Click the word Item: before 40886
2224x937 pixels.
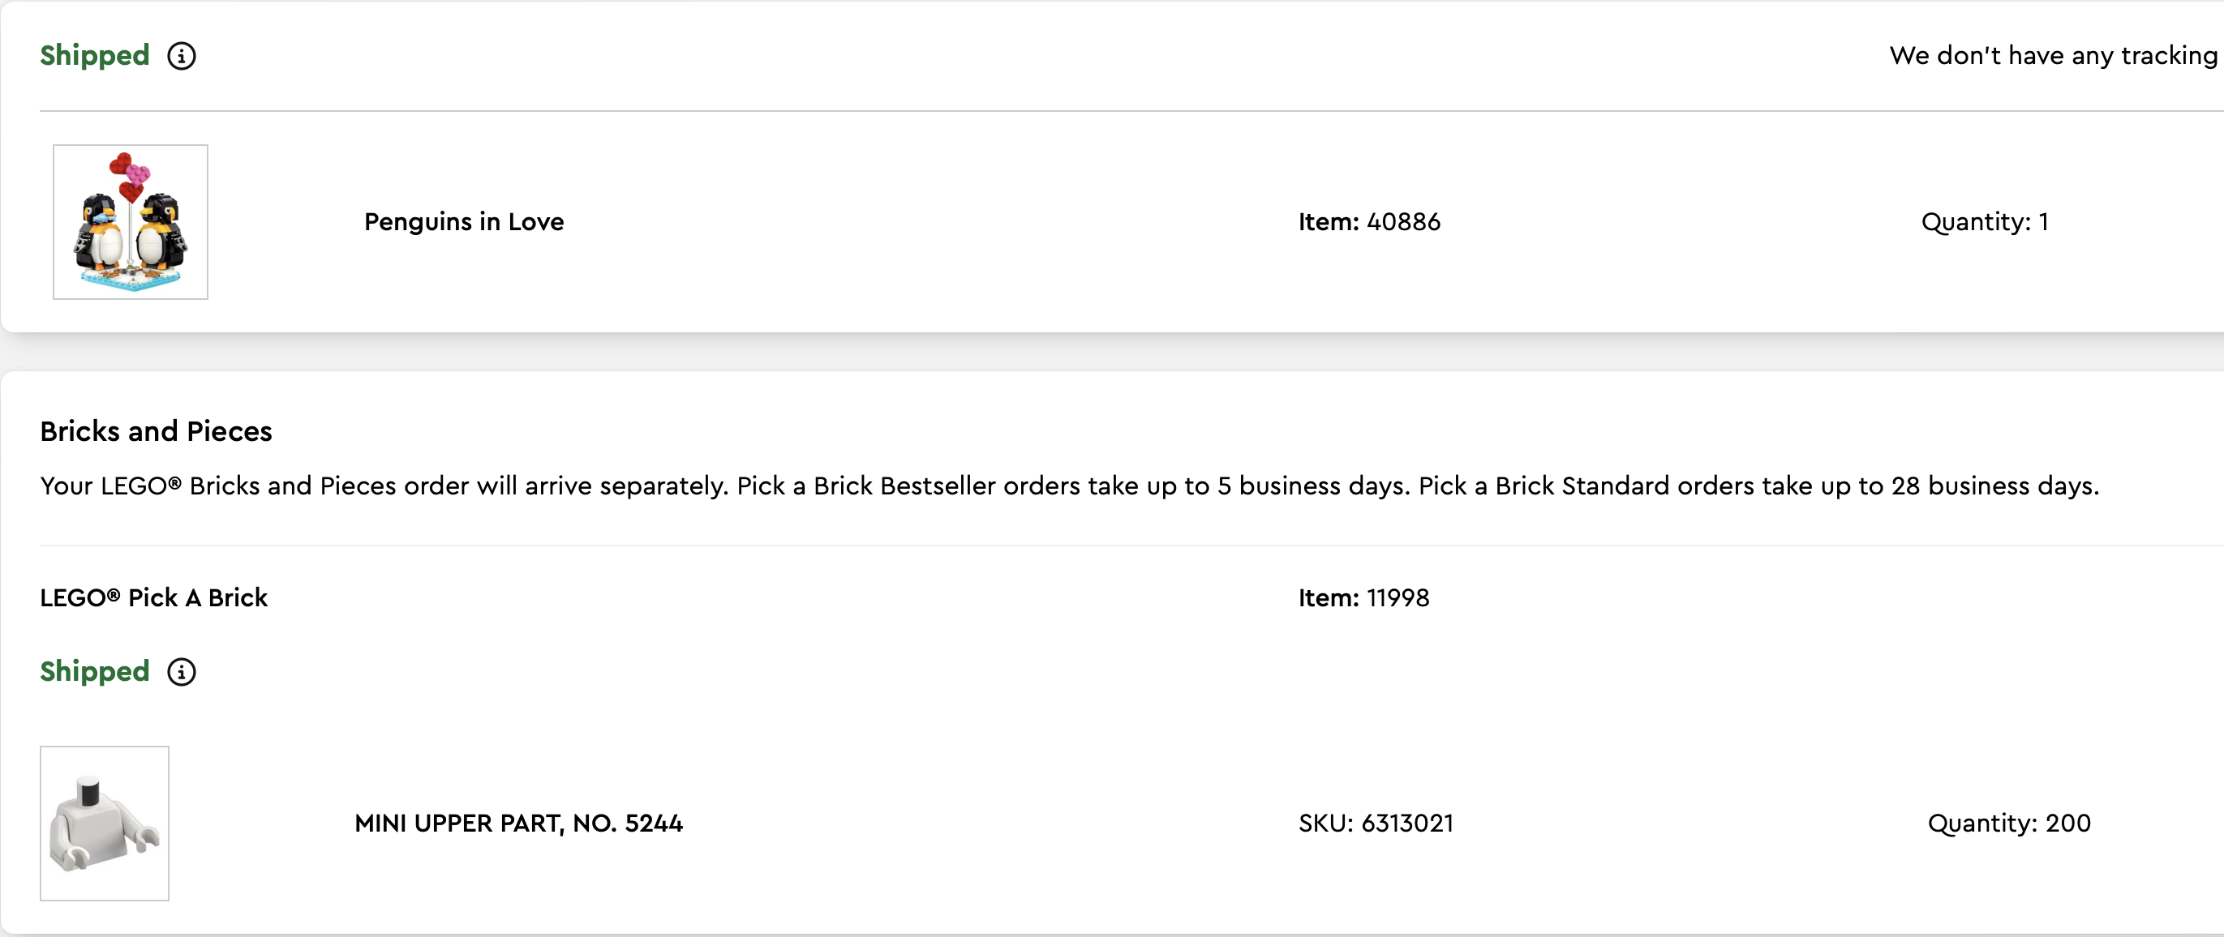click(x=1329, y=223)
